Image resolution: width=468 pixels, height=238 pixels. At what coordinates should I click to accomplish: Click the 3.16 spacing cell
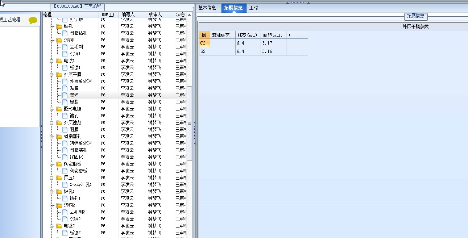(x=273, y=51)
